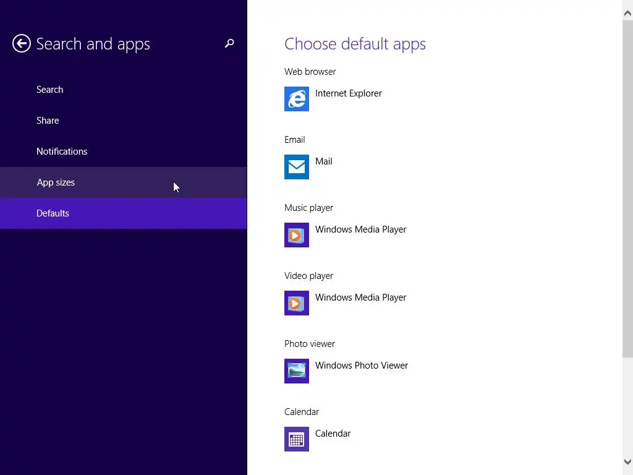The width and height of the screenshot is (633, 475).
Task: Click the scrollbar down arrow
Action: pos(627,461)
